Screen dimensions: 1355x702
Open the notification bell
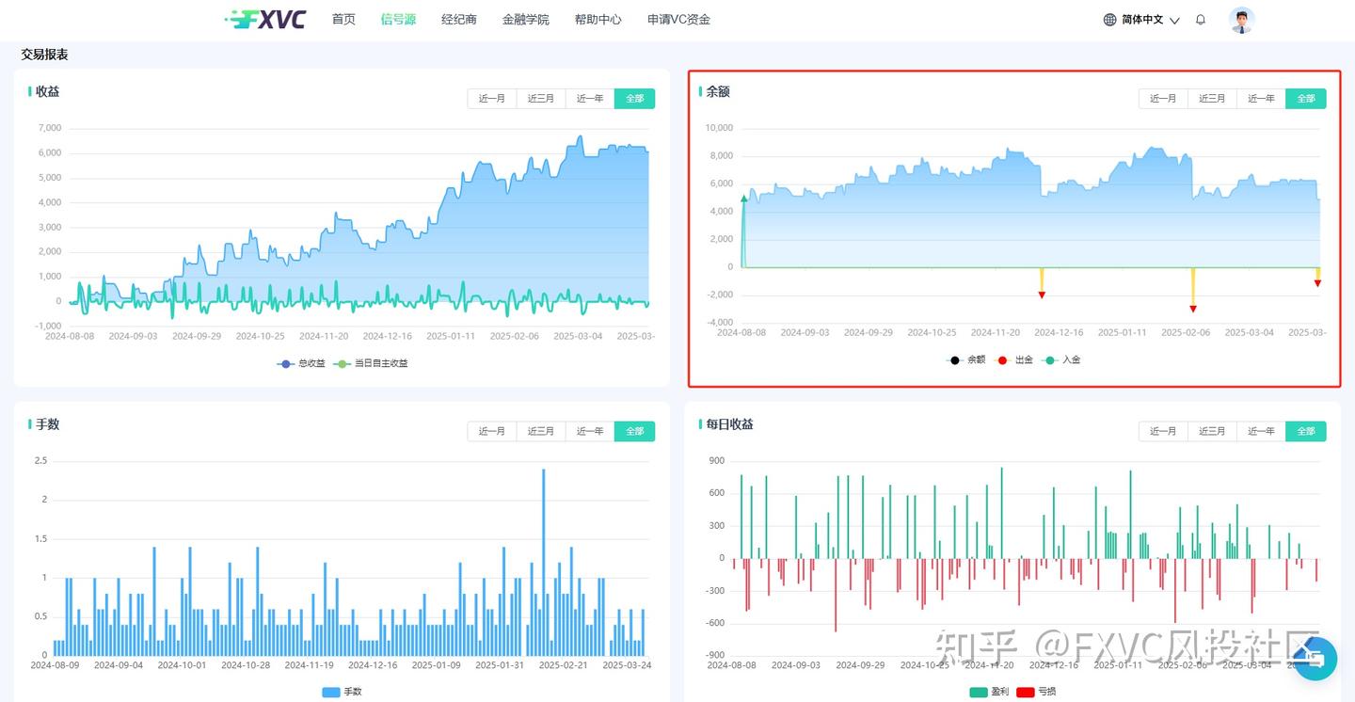click(x=1201, y=19)
